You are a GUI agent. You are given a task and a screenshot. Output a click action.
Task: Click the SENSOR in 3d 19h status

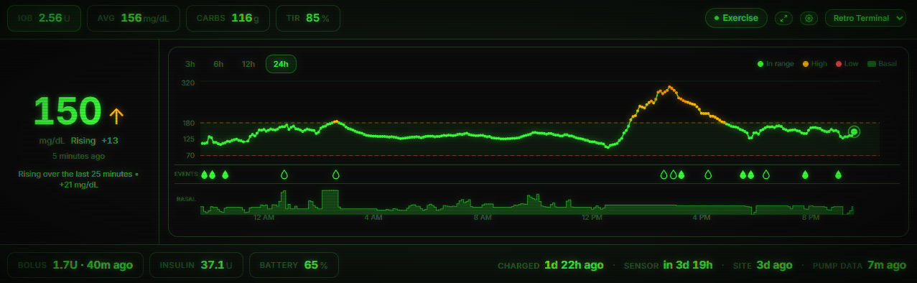point(668,265)
